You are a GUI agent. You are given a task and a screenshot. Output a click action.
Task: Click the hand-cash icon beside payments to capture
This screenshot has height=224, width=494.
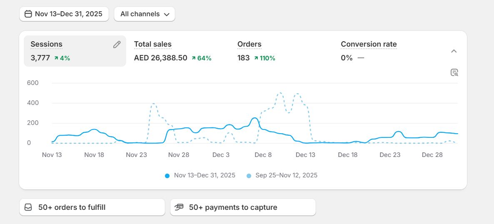[x=179, y=207]
